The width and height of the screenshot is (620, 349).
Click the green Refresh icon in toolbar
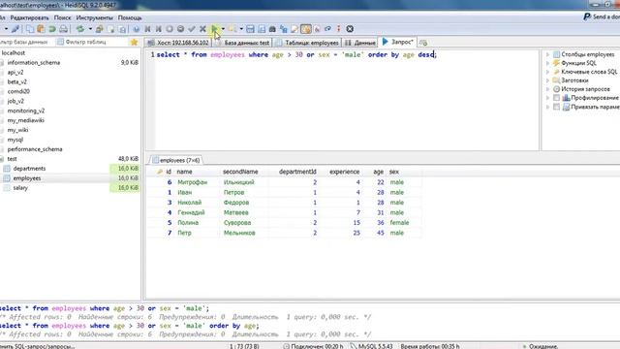(x=80, y=29)
